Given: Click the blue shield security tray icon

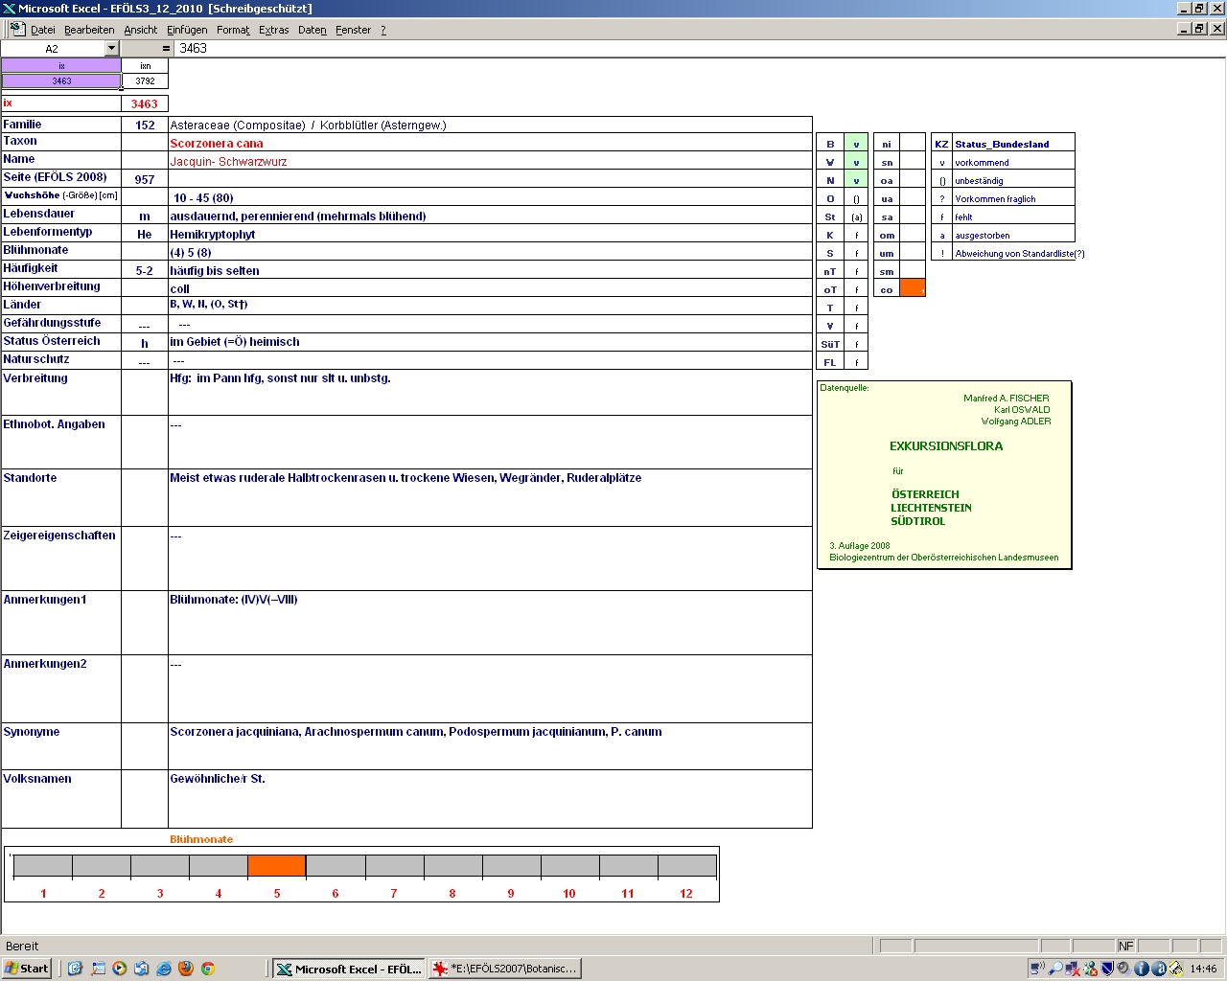Looking at the screenshot, I should point(1107,969).
